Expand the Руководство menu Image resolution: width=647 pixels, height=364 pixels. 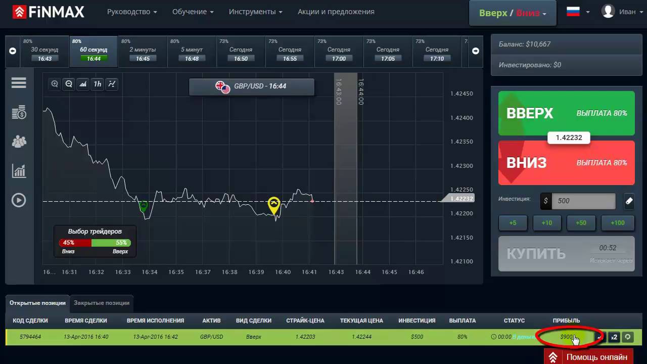click(132, 12)
